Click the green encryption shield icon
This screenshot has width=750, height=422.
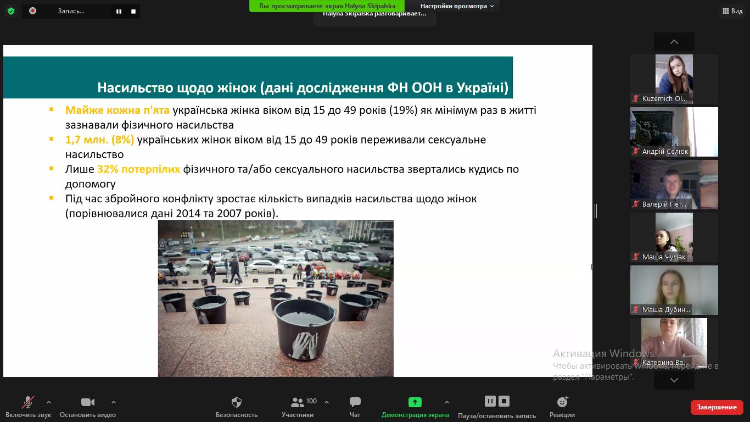[11, 11]
